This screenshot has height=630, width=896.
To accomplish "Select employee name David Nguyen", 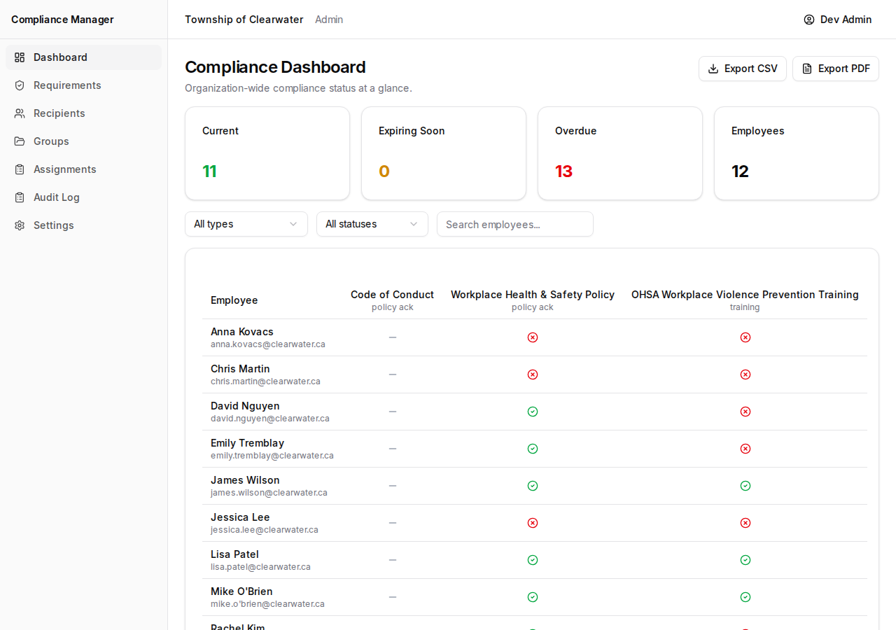I will (245, 406).
